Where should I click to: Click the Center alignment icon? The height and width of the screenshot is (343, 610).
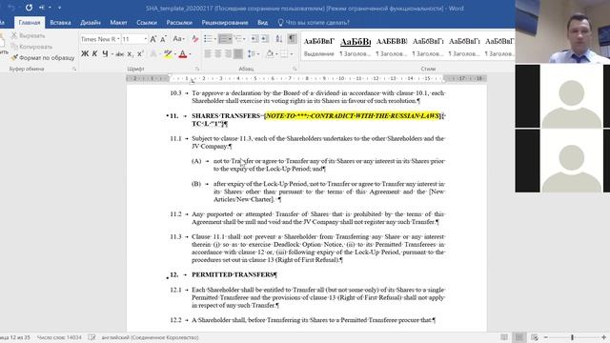(218, 54)
